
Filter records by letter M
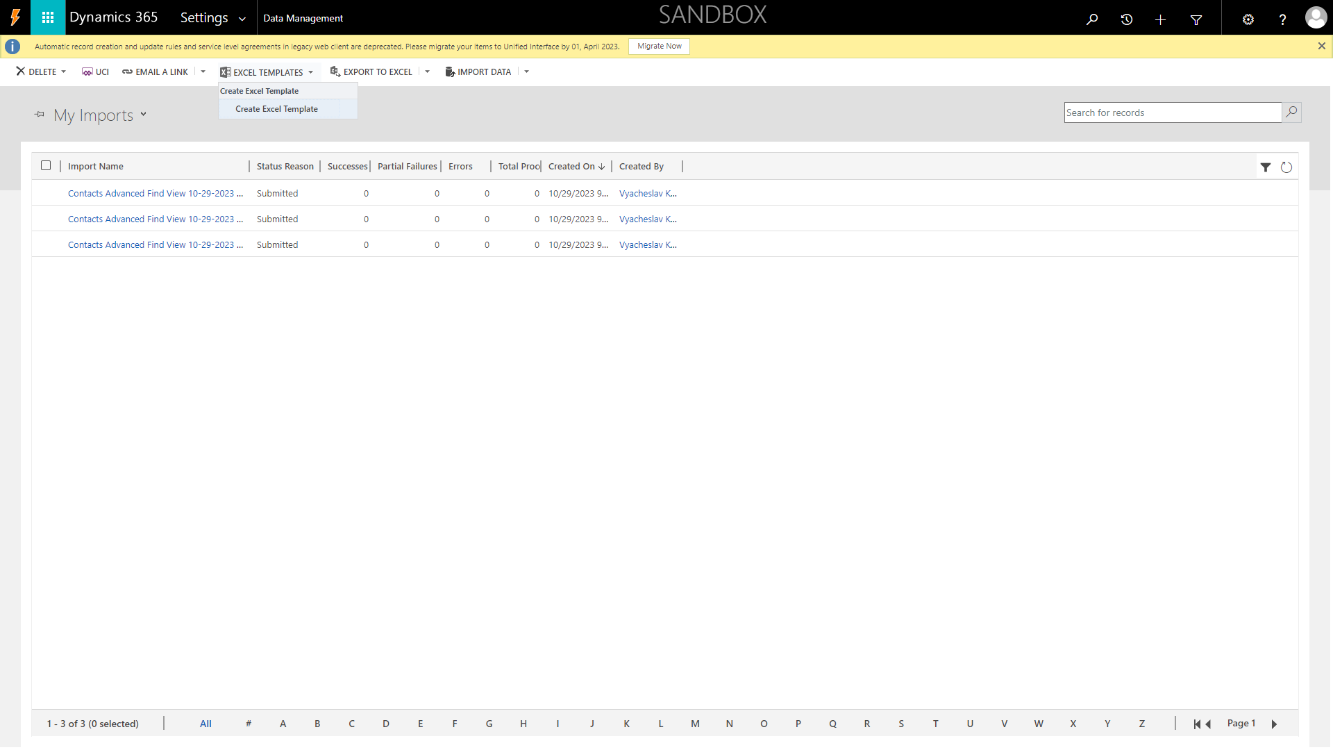coord(695,723)
